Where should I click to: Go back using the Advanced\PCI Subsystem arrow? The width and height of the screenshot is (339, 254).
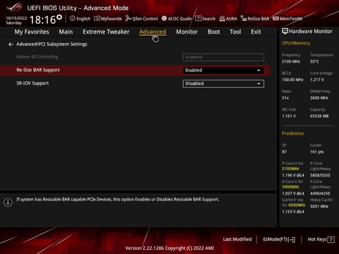point(11,44)
